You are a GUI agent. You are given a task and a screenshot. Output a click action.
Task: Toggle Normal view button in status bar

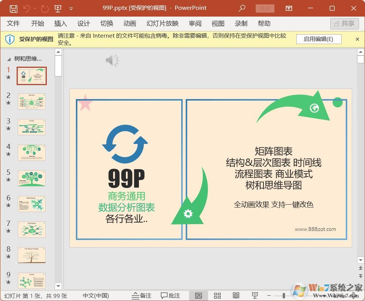point(199,296)
